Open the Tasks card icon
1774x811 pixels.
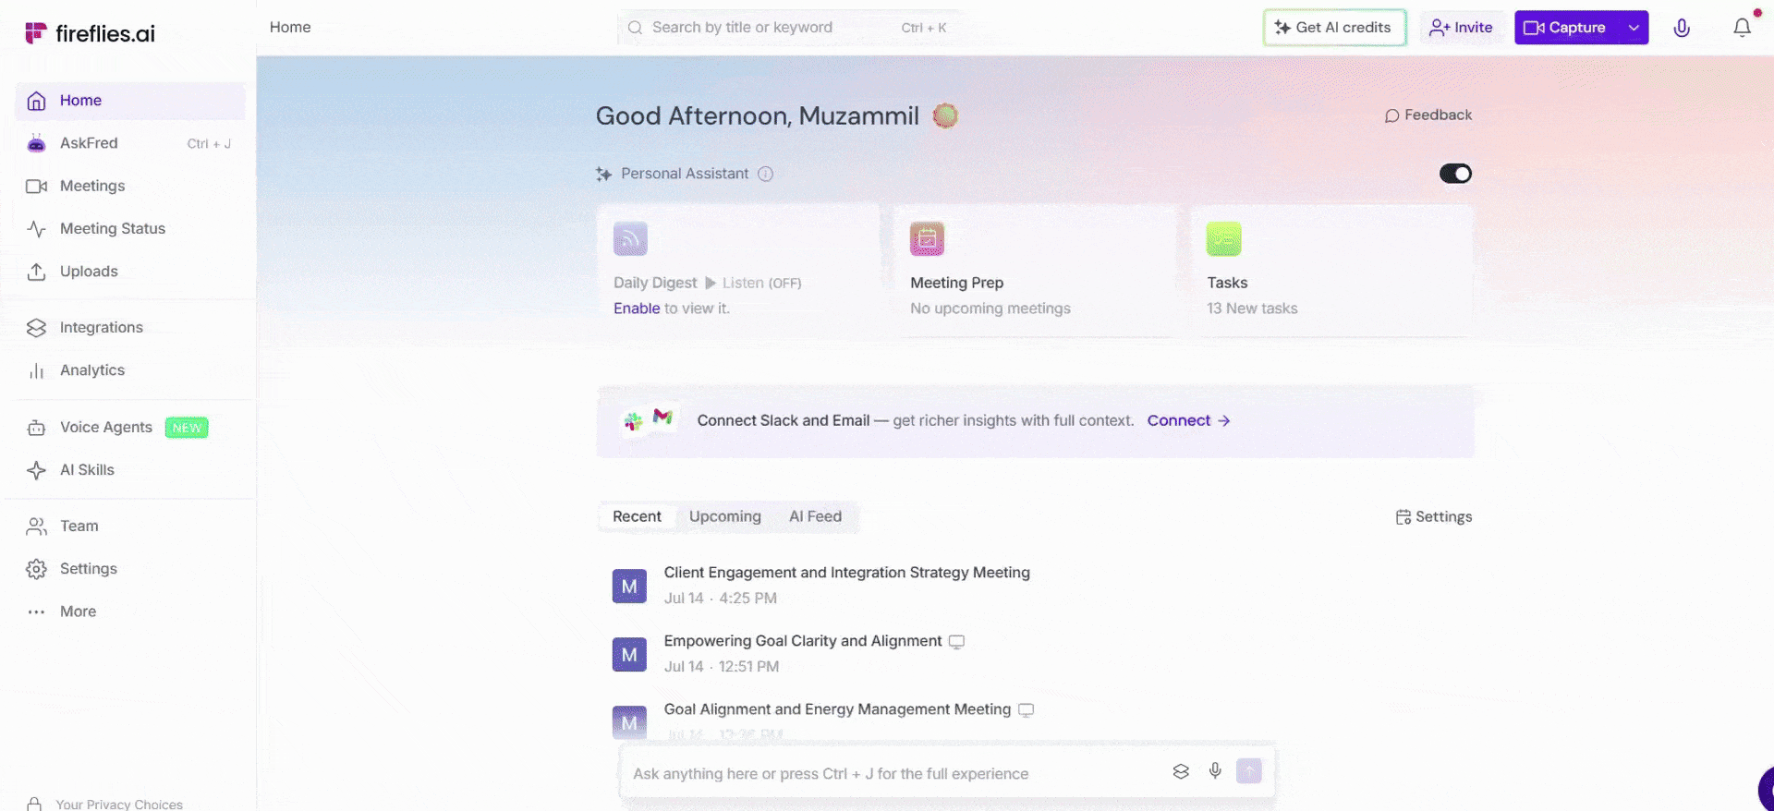click(1223, 238)
